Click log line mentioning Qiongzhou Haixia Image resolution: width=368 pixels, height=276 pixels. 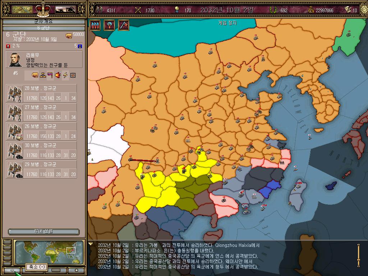(x=179, y=245)
